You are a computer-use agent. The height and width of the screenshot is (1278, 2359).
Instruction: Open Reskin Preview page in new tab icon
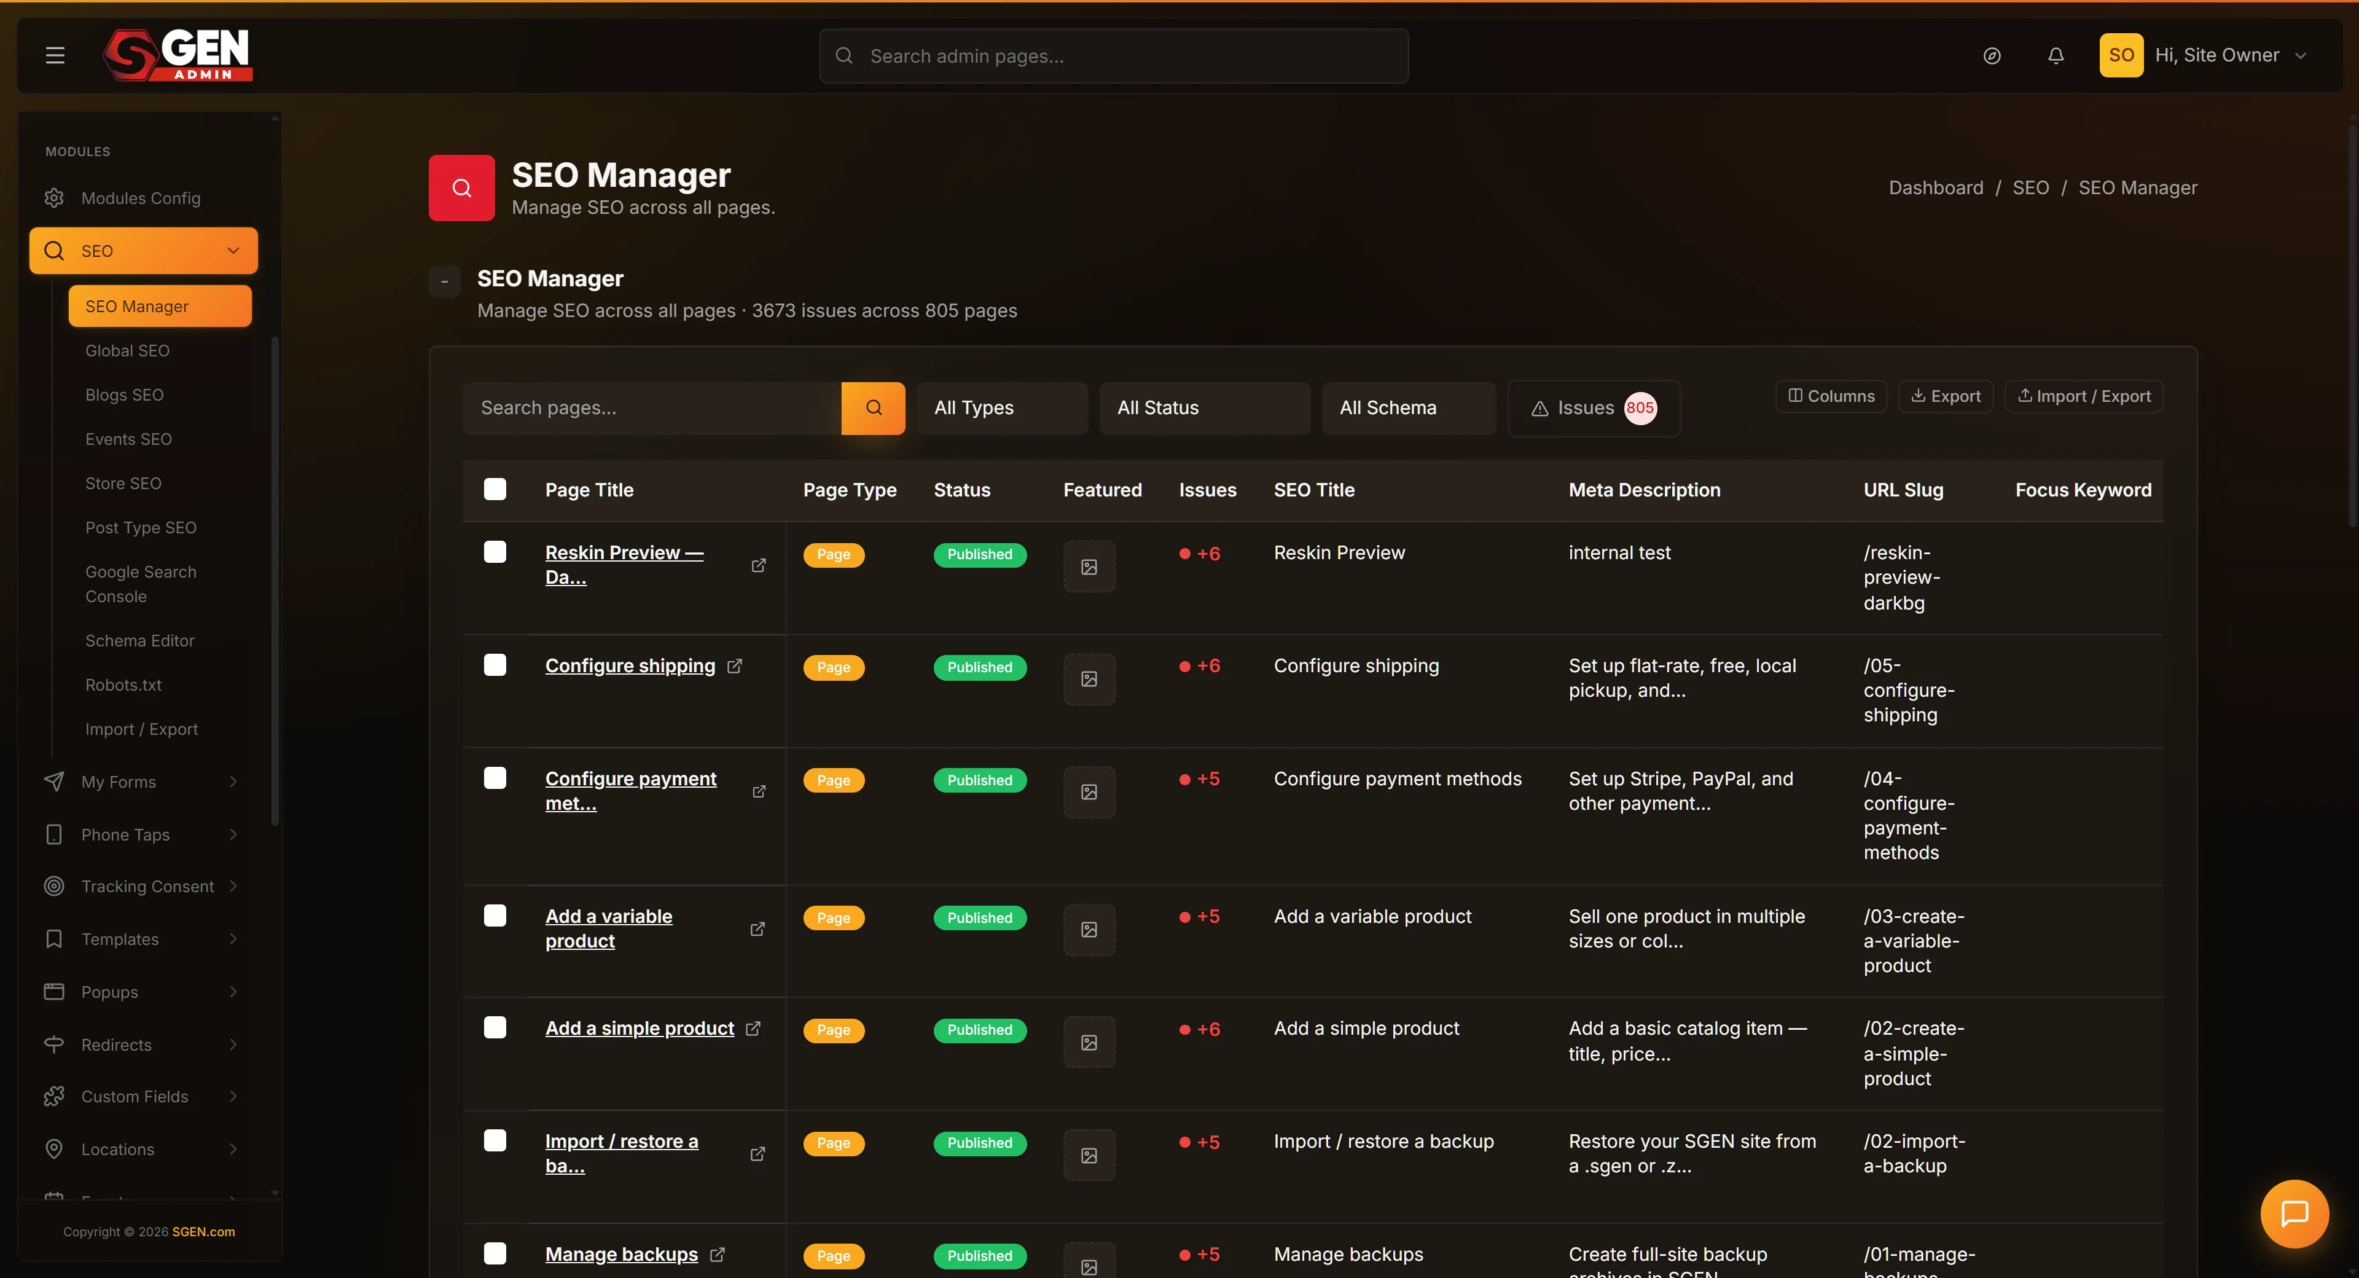[x=758, y=565]
